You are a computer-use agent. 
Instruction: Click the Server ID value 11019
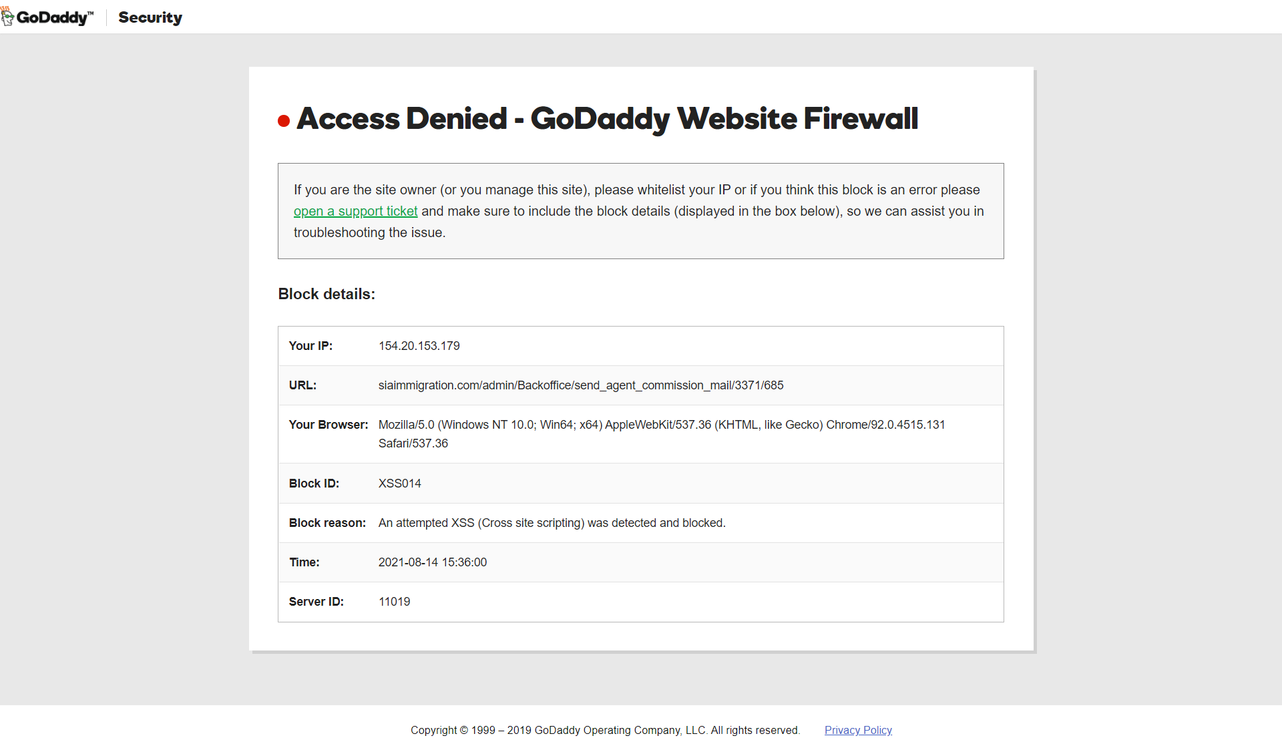coord(395,602)
